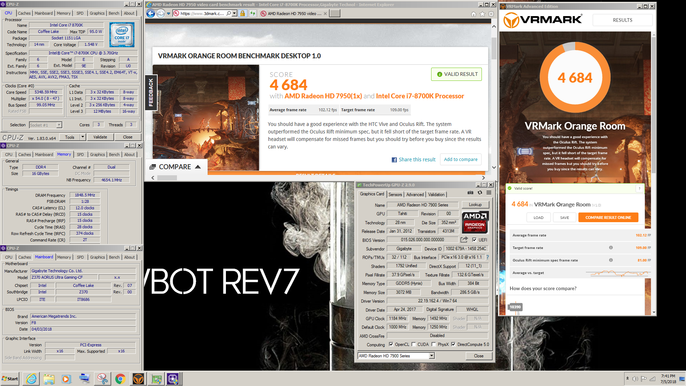
Task: Open the CPU-Z Tools dropdown arrow
Action: coord(83,137)
